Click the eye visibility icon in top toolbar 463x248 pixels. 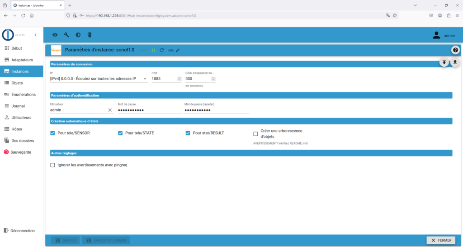[x=55, y=35]
